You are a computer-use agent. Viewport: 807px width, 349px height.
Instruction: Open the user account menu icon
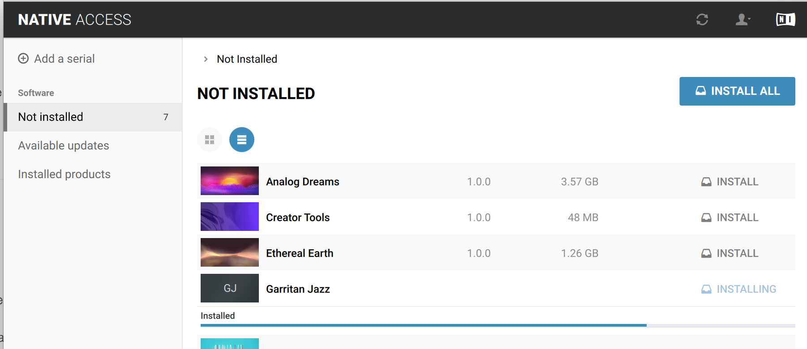pos(743,20)
